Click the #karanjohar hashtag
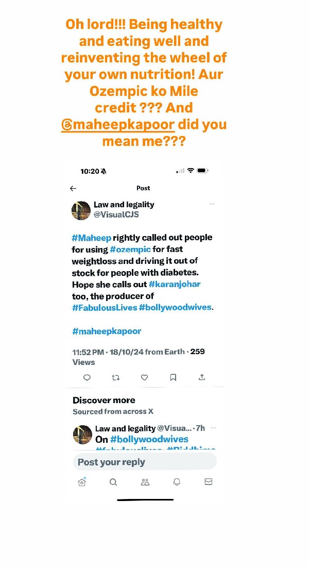The image size is (309, 567). click(x=175, y=284)
